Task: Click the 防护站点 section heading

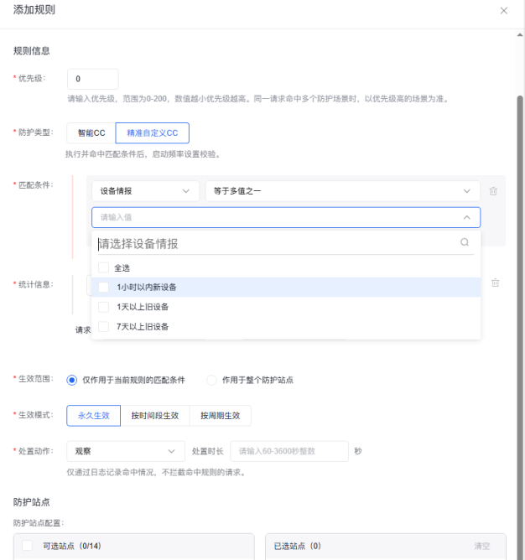Action: click(32, 502)
